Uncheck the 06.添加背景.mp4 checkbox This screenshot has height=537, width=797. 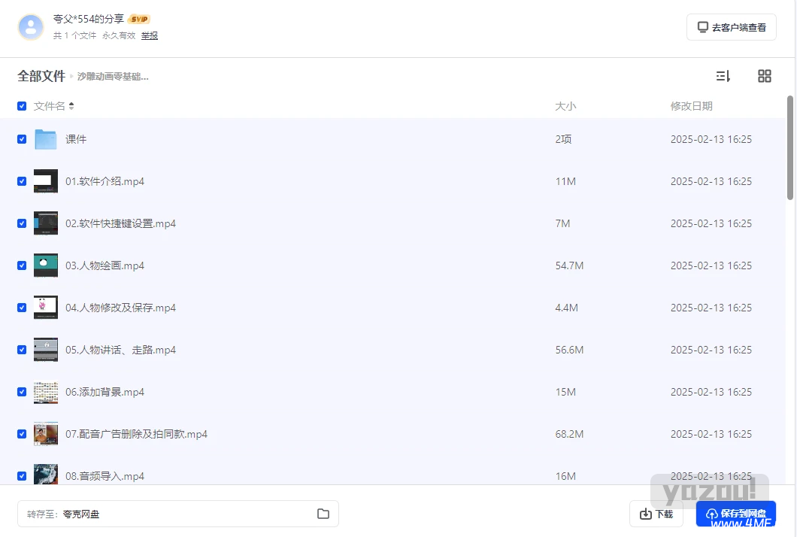[22, 392]
